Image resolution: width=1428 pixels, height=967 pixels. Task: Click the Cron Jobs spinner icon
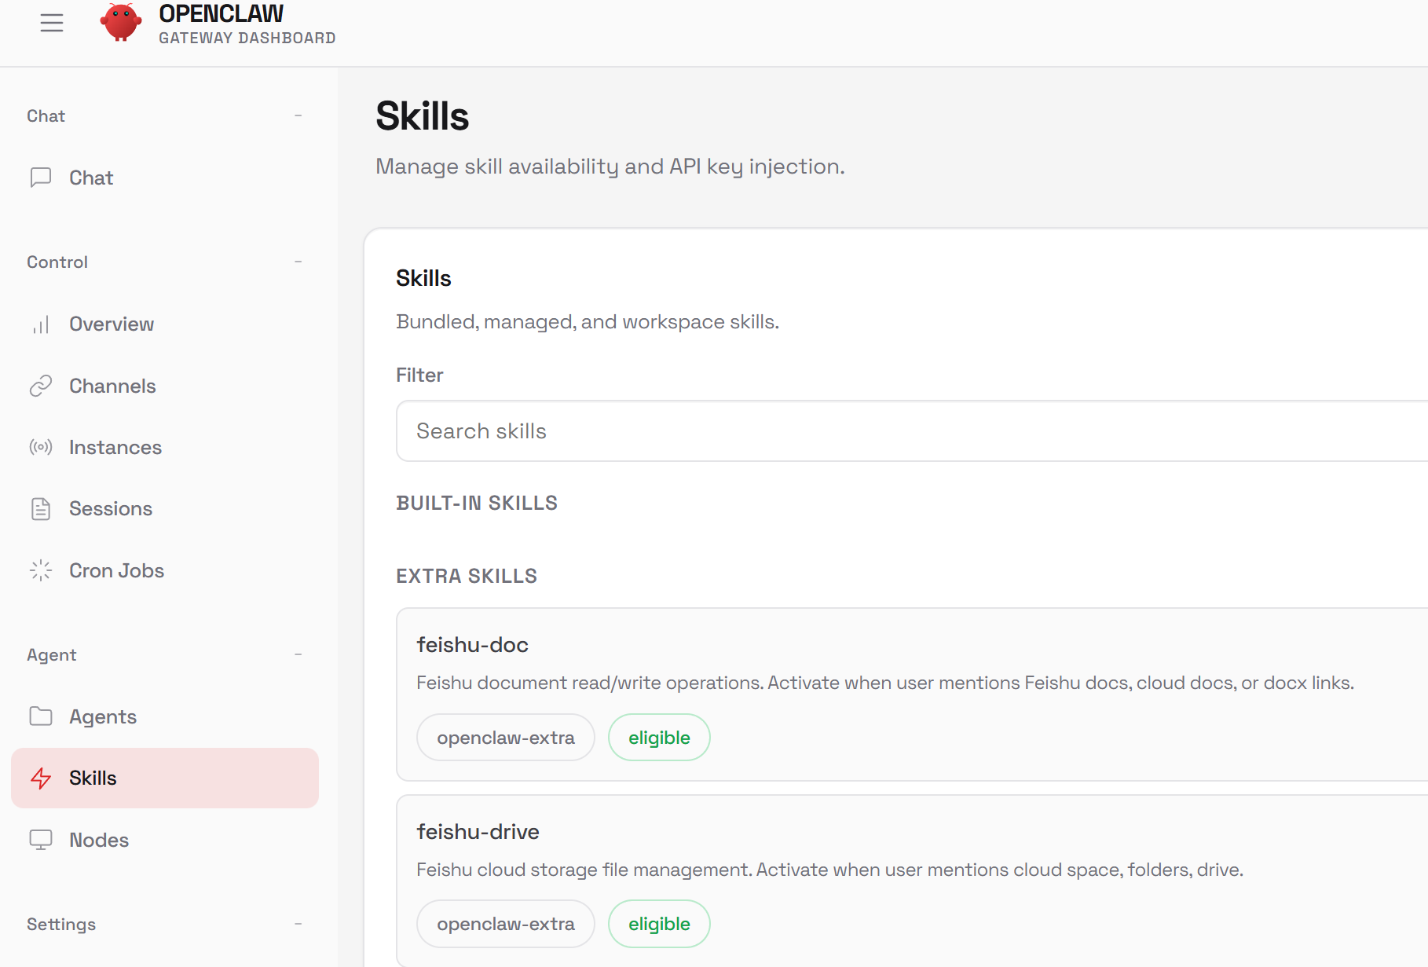pyautogui.click(x=41, y=570)
